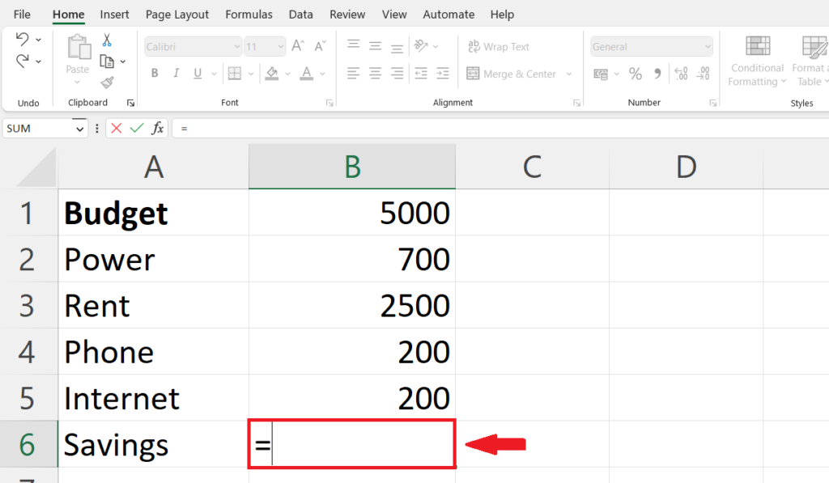
Task: Apply Comma Style format
Action: pos(657,74)
